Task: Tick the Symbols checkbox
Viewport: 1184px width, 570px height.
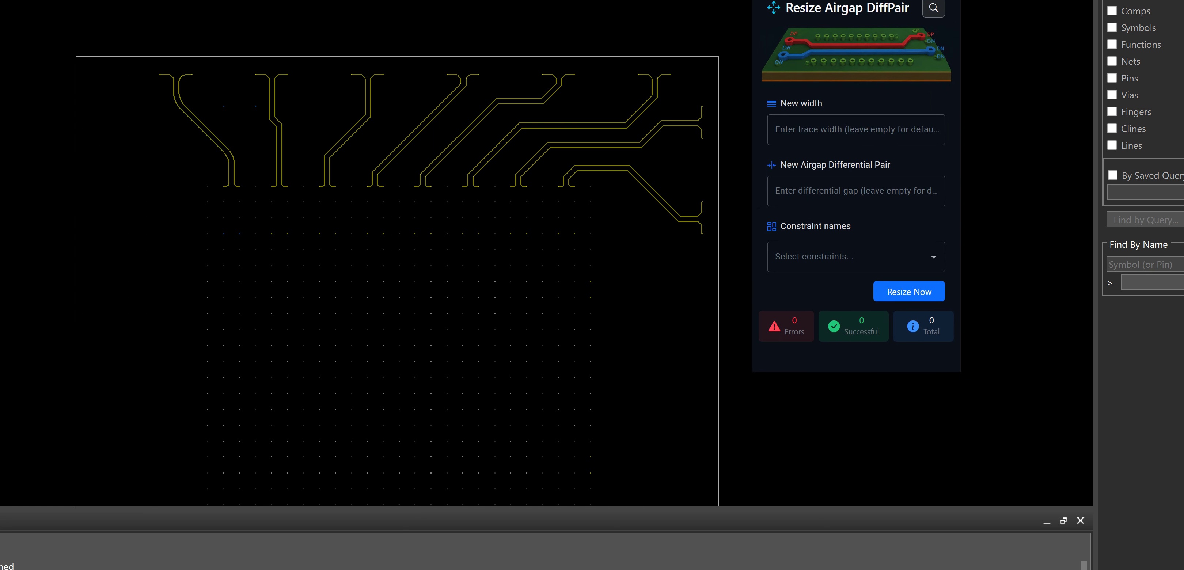Action: [1112, 27]
